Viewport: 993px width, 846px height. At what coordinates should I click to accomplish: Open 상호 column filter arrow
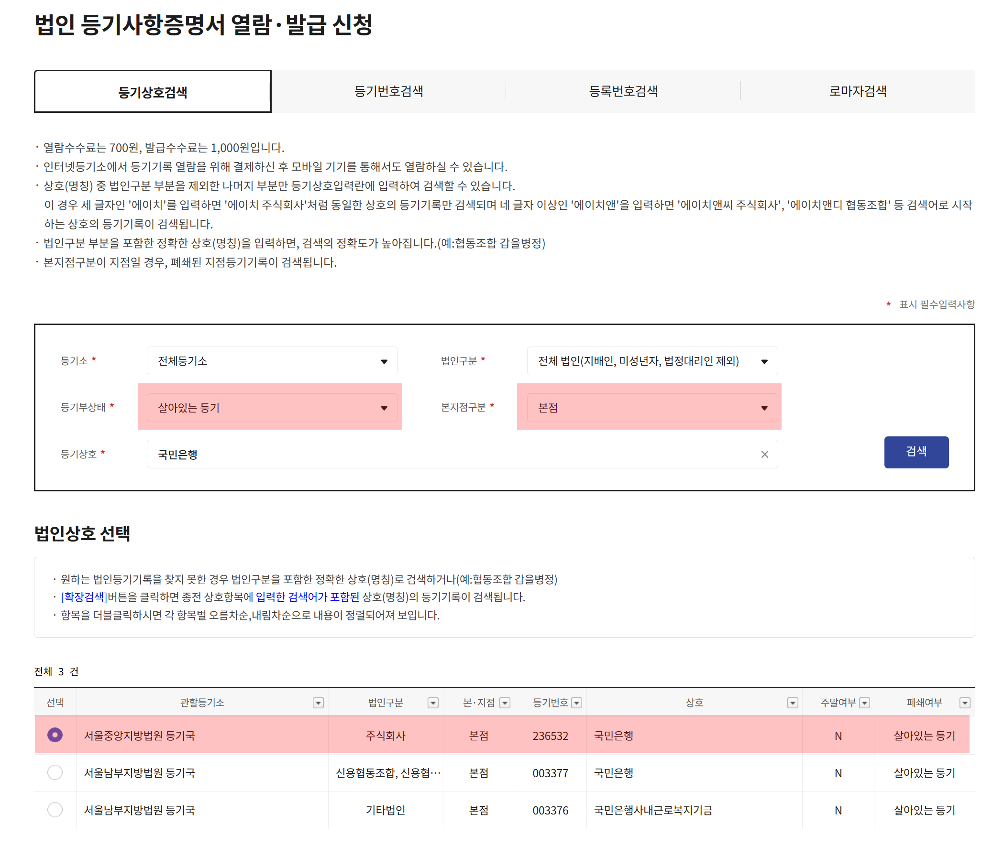793,703
